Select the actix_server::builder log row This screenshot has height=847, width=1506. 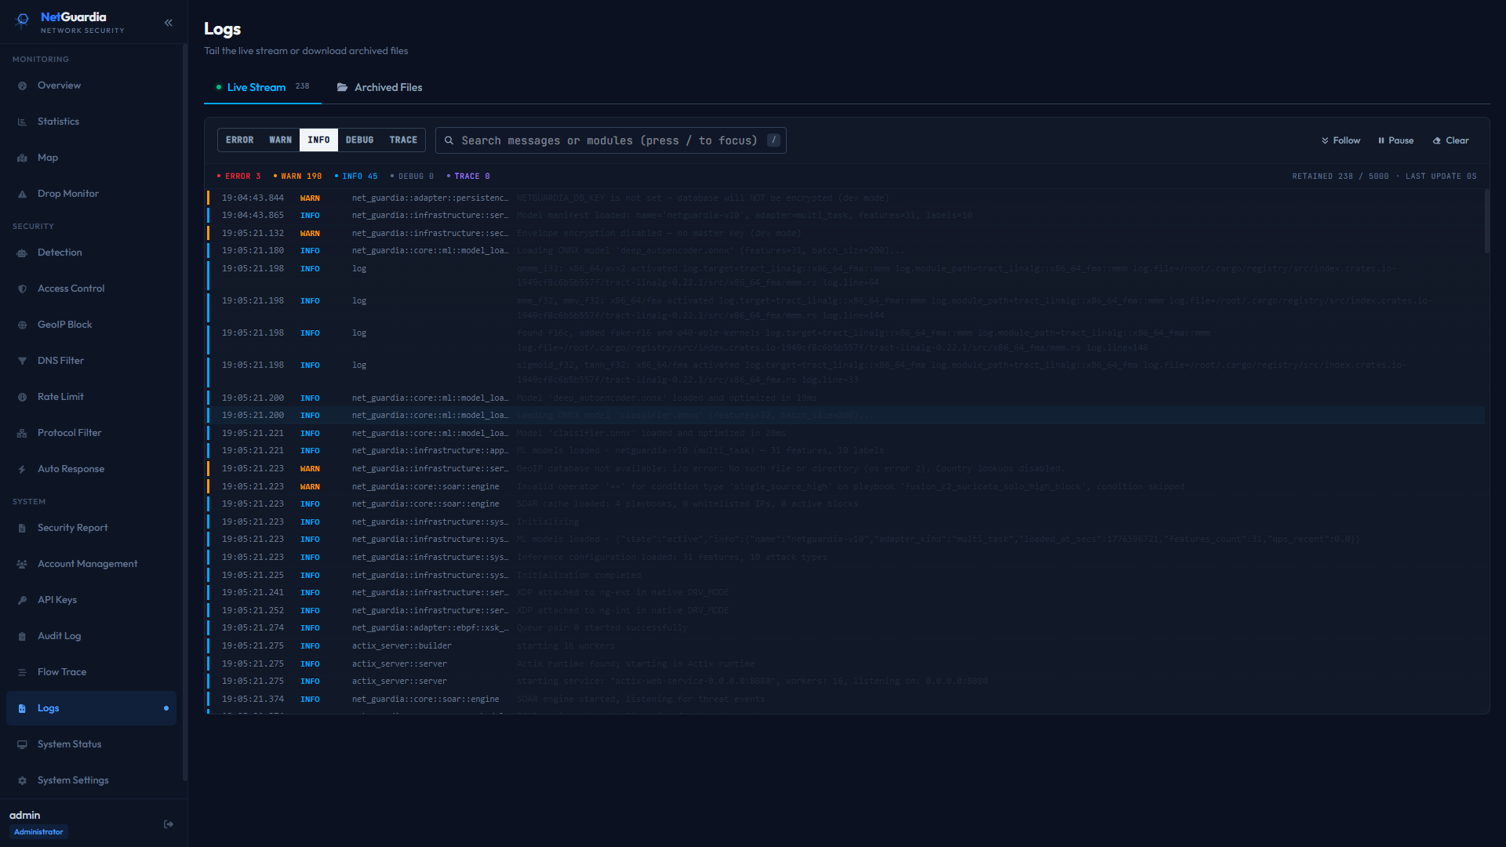click(846, 645)
